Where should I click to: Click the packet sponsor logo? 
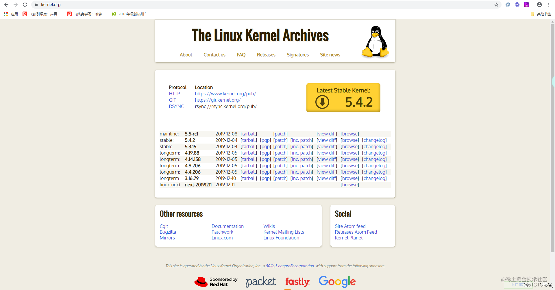(x=261, y=282)
